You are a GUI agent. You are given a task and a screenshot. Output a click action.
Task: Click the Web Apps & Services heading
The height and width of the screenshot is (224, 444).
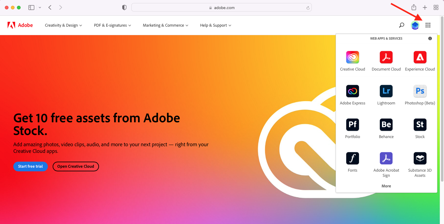[386, 39]
